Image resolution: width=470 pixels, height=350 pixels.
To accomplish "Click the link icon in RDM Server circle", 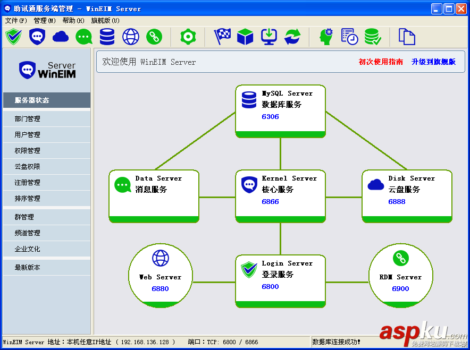I will (401, 258).
